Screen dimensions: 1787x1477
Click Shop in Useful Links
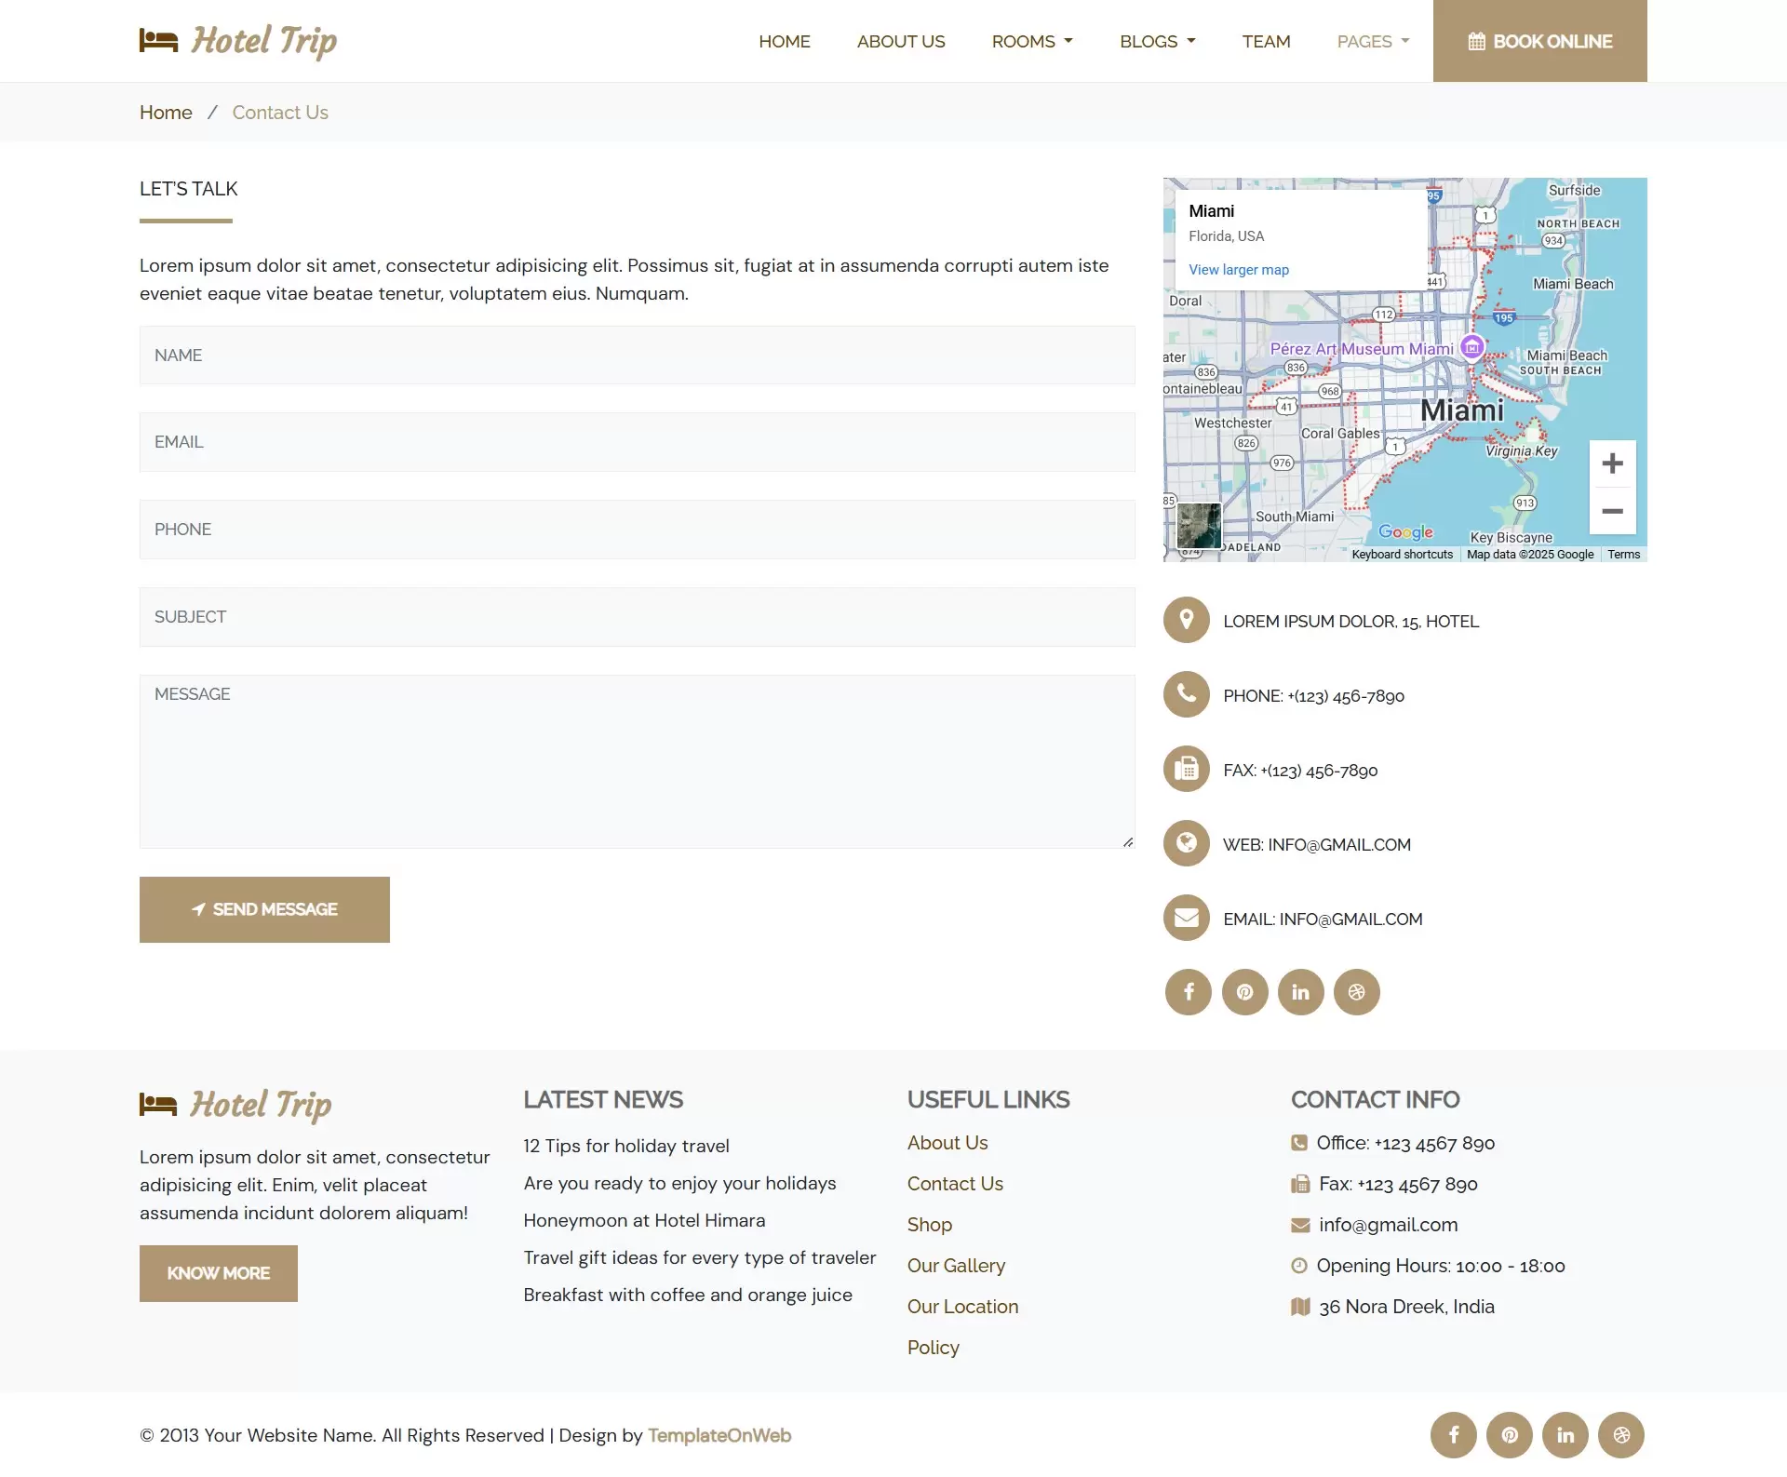pyautogui.click(x=930, y=1225)
